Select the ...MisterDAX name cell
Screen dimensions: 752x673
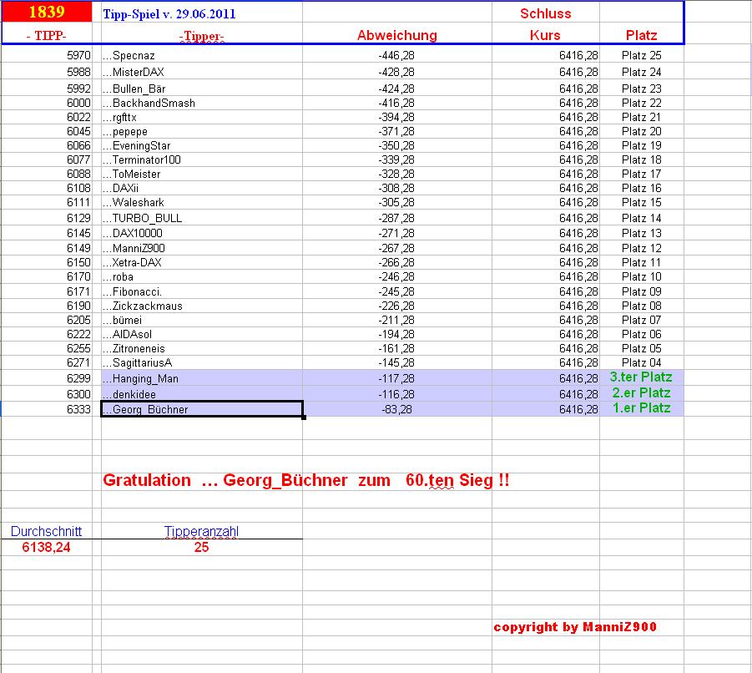click(201, 72)
